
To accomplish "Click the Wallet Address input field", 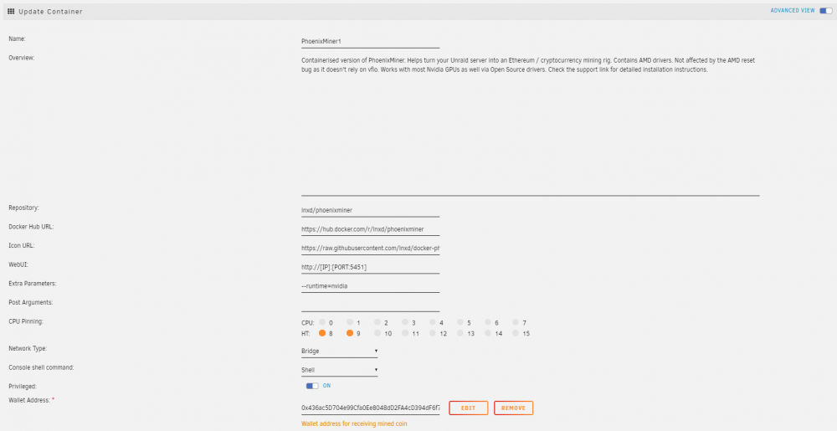I will pos(371,408).
